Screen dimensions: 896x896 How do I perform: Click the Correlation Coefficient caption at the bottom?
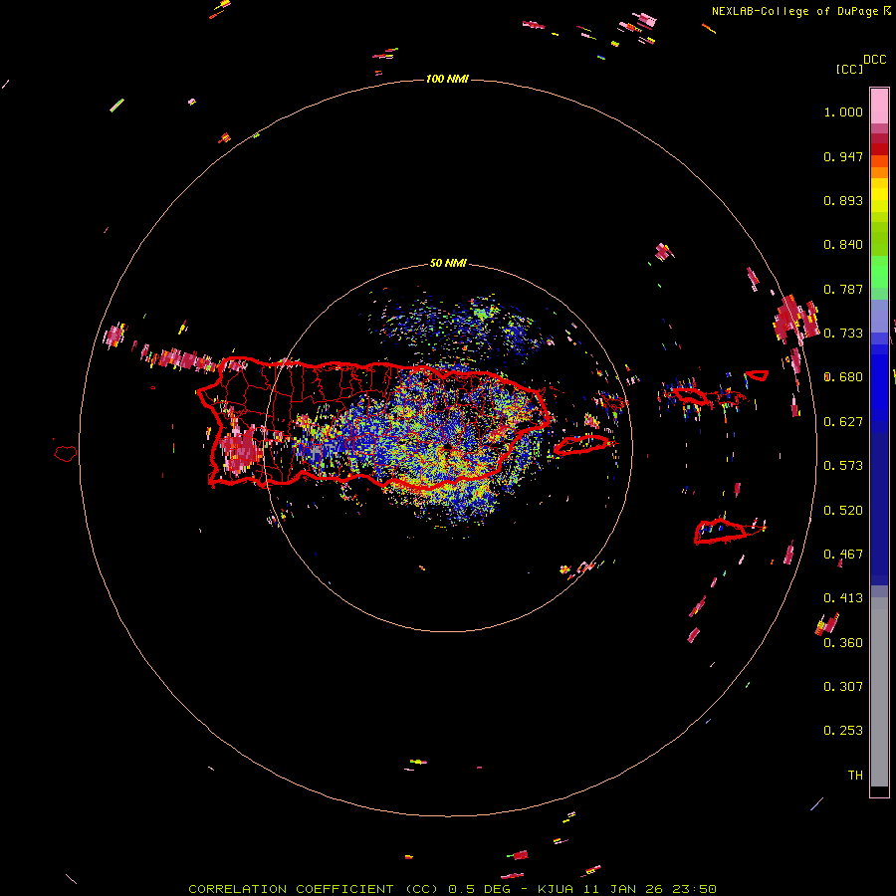tap(452, 889)
